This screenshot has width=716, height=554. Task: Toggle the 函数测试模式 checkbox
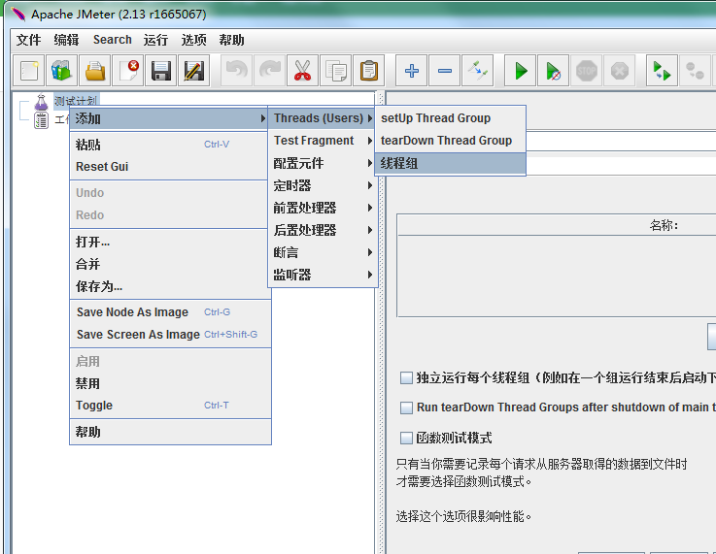406,439
